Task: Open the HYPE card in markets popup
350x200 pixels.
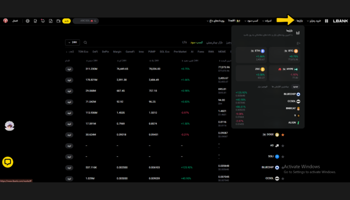Action: point(284,73)
